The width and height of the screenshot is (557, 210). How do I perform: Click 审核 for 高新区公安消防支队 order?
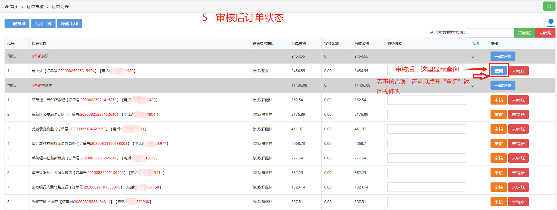pyautogui.click(x=498, y=115)
